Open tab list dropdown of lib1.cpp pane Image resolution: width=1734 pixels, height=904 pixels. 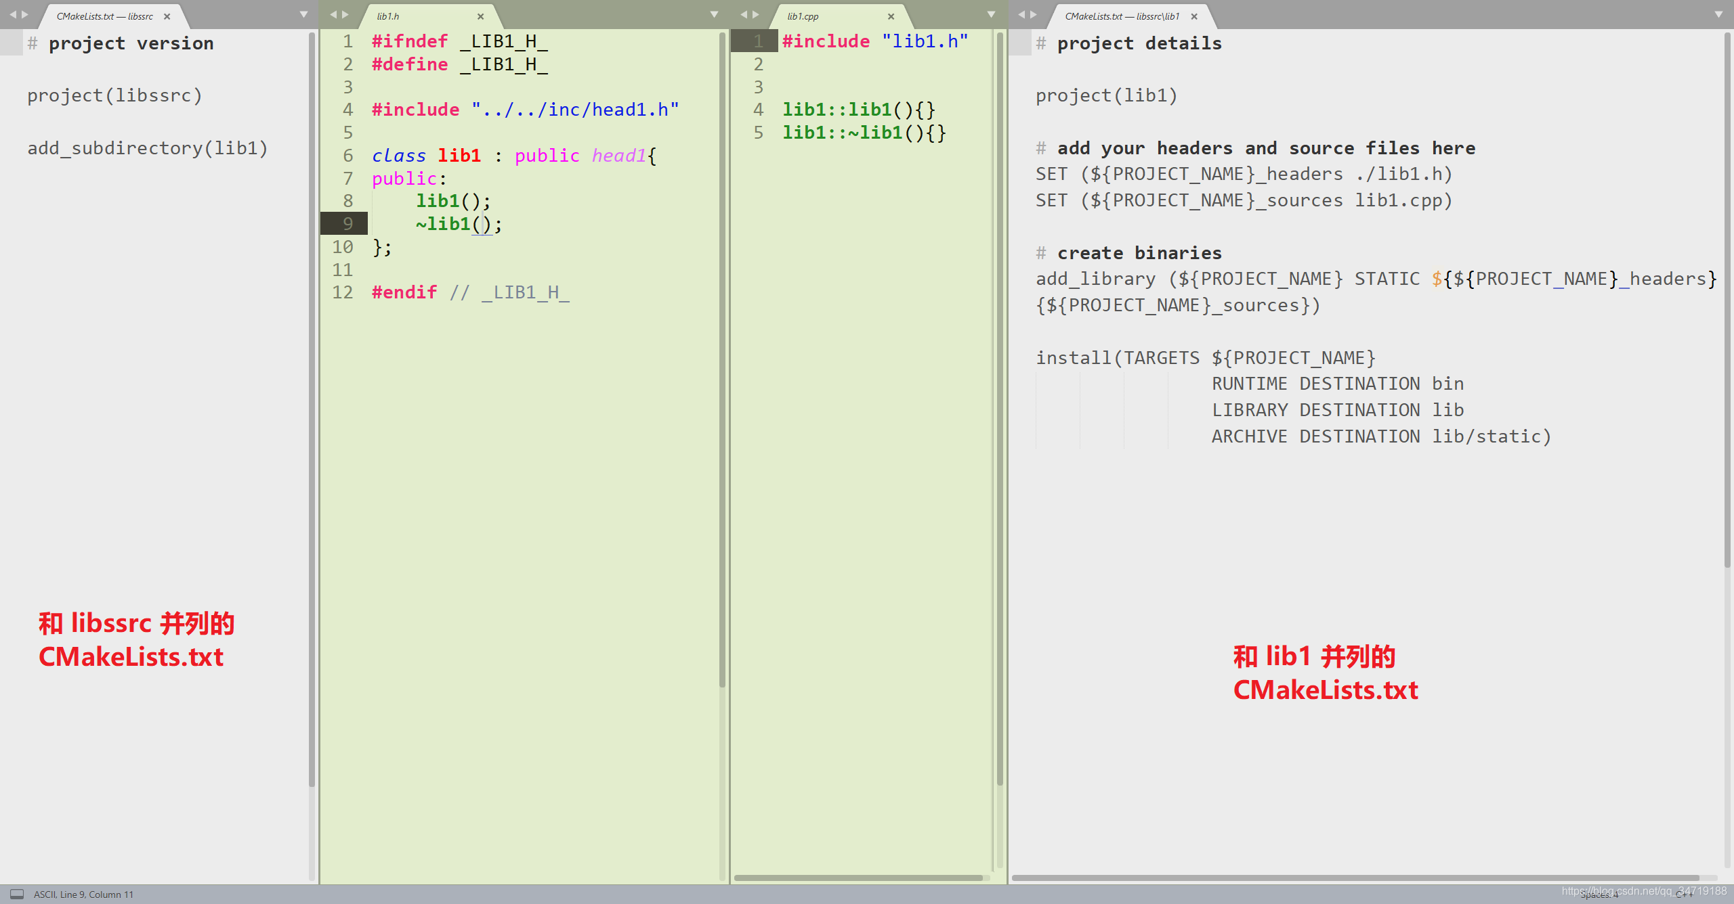991,14
